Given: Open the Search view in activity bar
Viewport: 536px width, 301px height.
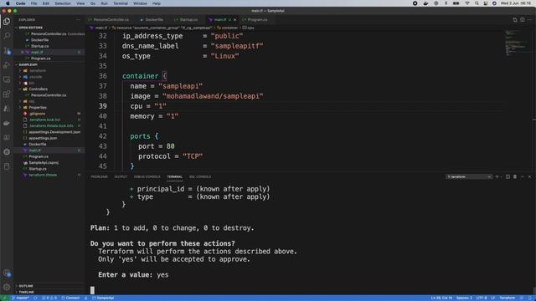Looking at the screenshot, I should pyautogui.click(x=7, y=35).
